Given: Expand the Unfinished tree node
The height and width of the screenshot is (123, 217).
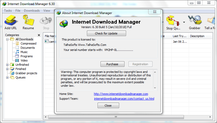Looking at the screenshot, I should click(x=7, y=65).
